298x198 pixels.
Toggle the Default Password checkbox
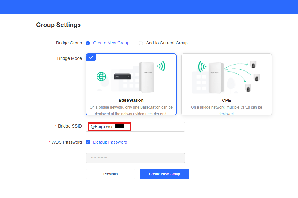(x=88, y=142)
